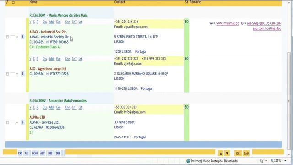Image resolution: width=293 pixels, height=165 pixels.
Task: Tick the checkbox for ALPHA LTD row 3
Action: click(7, 122)
